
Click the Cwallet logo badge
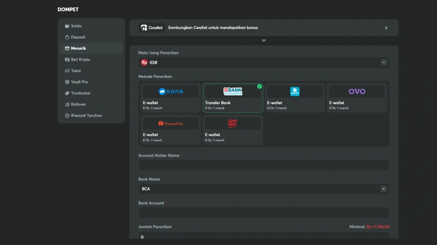pos(152,28)
